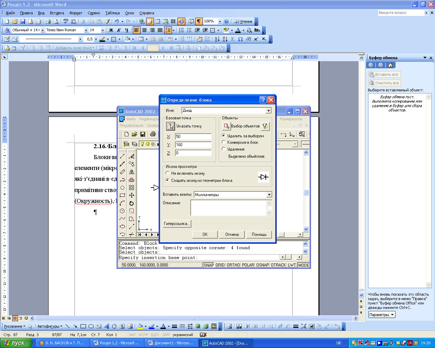This screenshot has width=435, height=348.
Task: Select AutoCAD Circle draw tool
Action: (122, 211)
